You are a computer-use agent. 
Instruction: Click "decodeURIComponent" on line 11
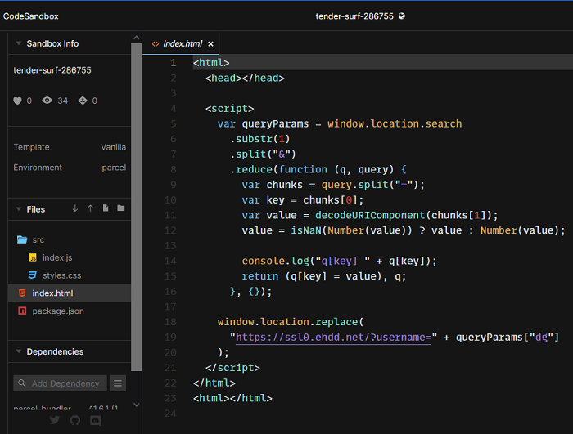pyautogui.click(x=370, y=215)
